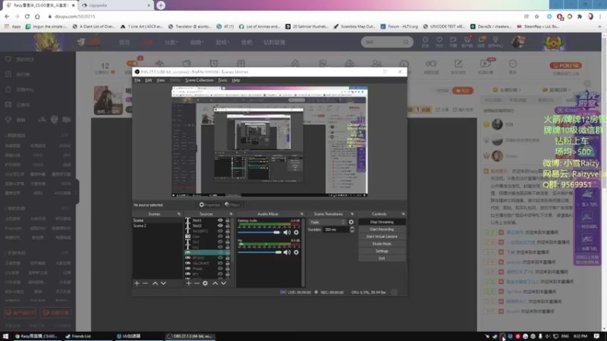Decrease the transition duration with the down stepper
This screenshot has height=341, width=607.
(x=352, y=231)
